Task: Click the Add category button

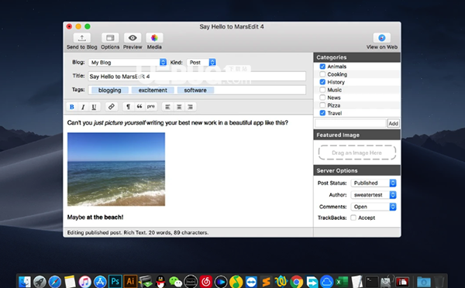Action: (x=393, y=123)
